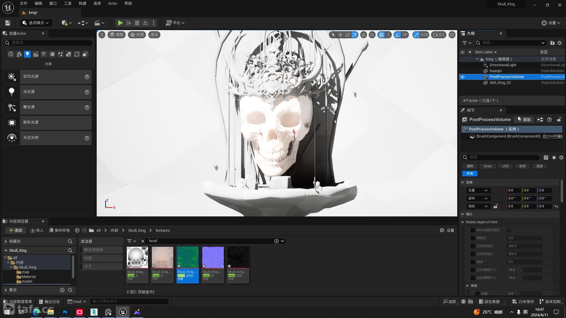Screen dimensions: 566x318
Task: Click 添加 to add a component in Details
Action: [x=524, y=120]
